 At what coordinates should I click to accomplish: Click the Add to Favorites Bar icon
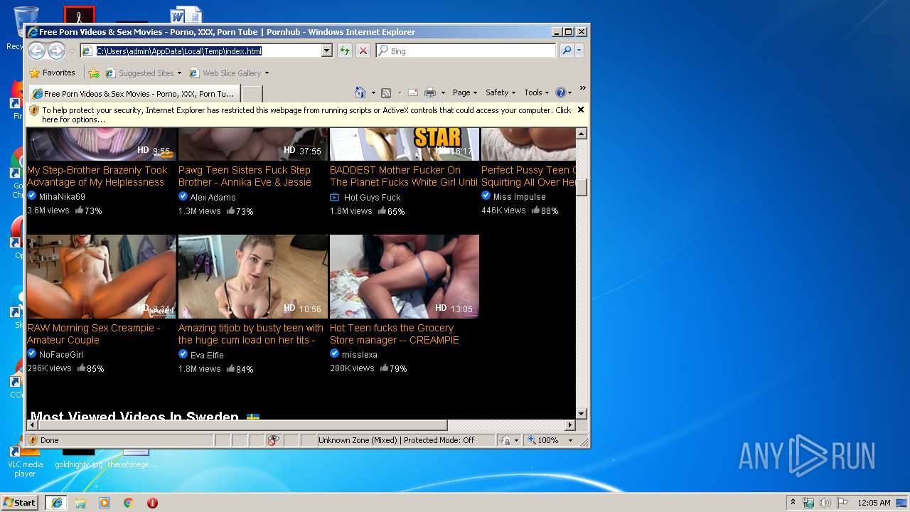click(x=94, y=73)
